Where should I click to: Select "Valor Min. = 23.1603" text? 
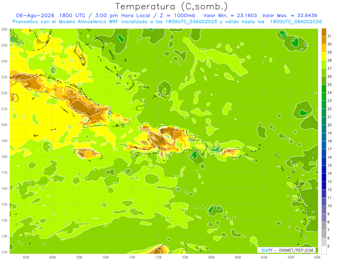(x=230, y=15)
